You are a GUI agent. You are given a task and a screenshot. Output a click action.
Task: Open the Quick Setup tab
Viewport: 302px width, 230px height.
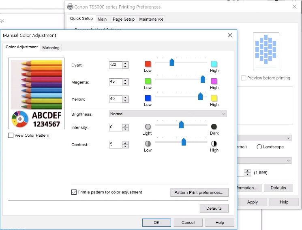tap(81, 19)
